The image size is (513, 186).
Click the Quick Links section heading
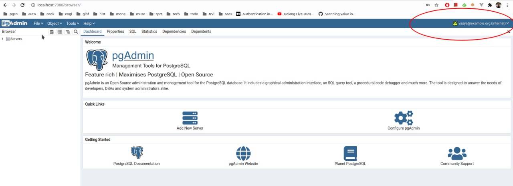pos(95,104)
